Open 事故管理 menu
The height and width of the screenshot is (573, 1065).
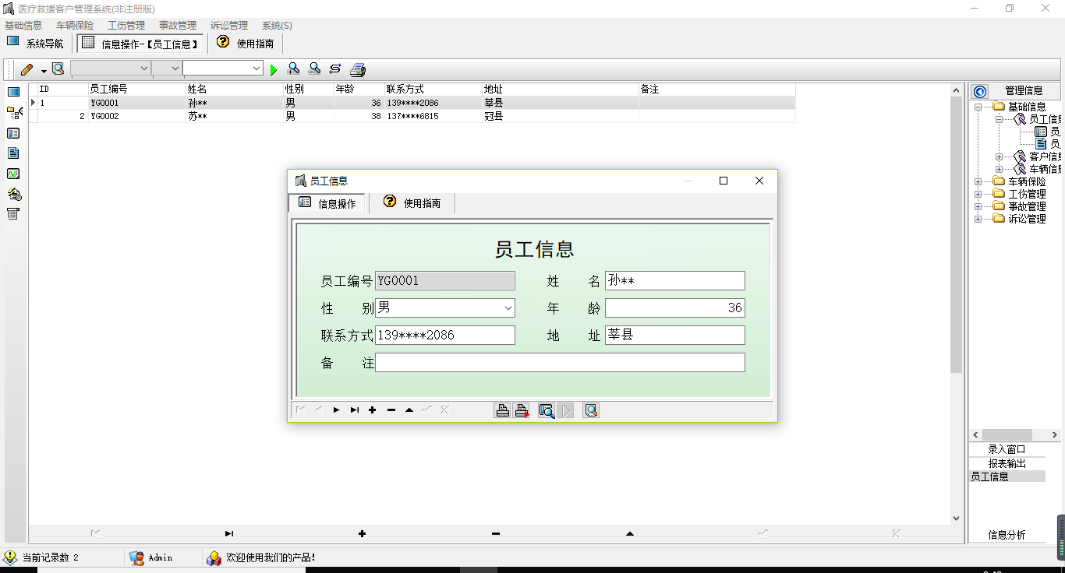point(178,26)
